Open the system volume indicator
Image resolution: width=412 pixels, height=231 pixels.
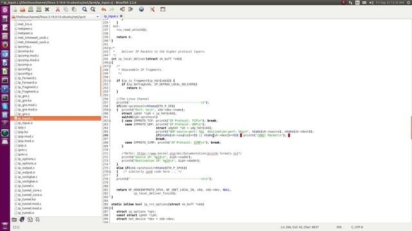point(371,3)
